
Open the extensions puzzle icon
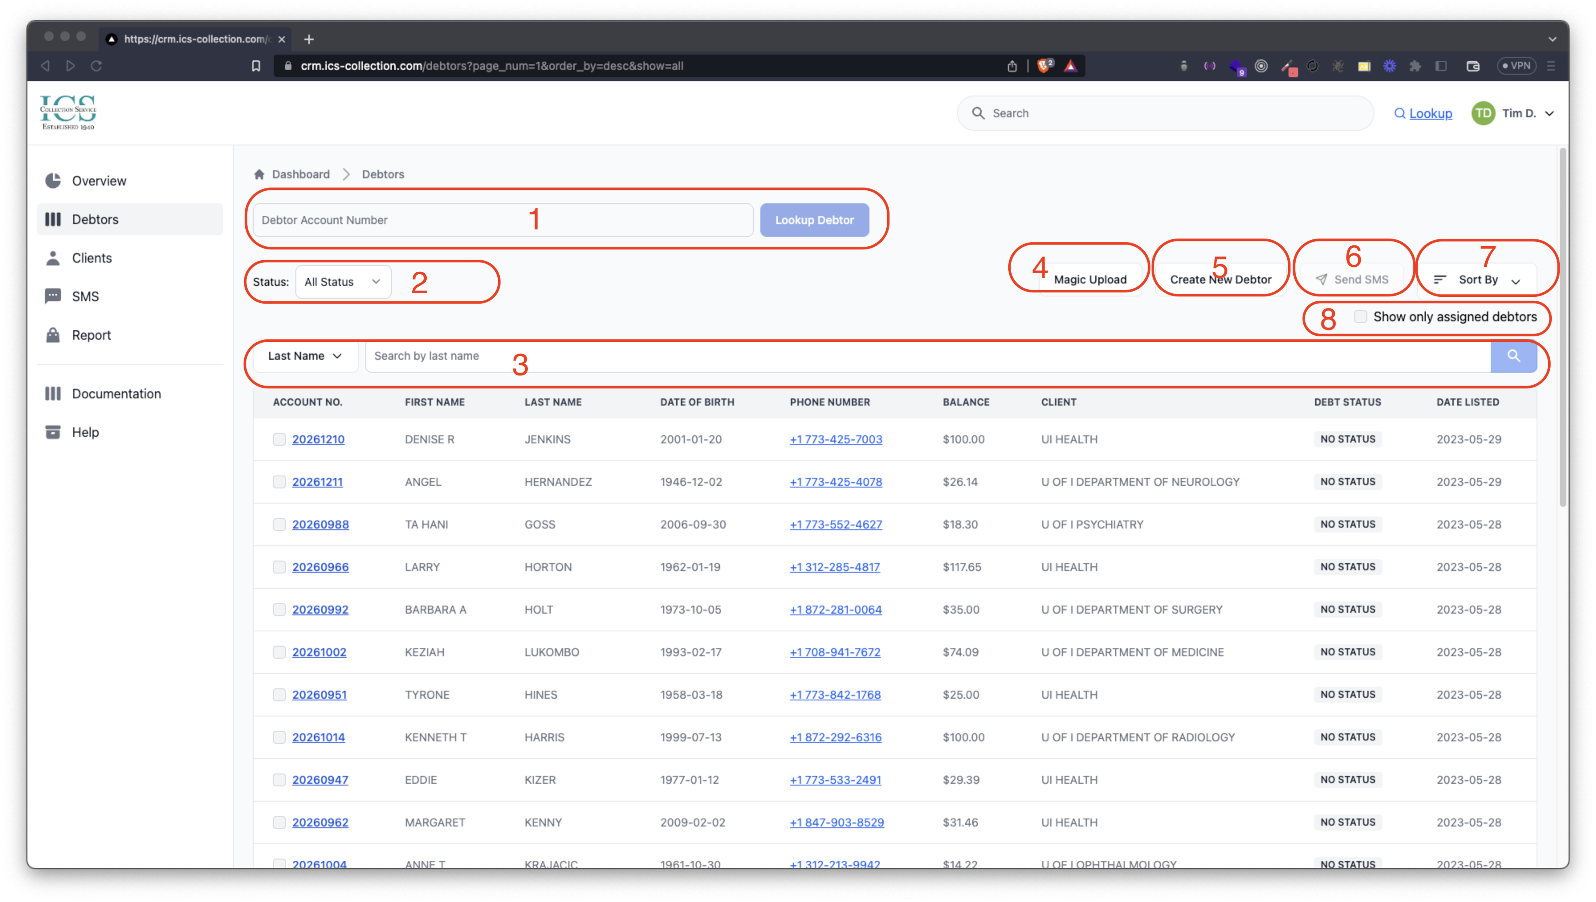(x=1415, y=66)
